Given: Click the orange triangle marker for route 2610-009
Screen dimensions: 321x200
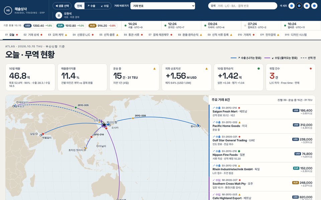Looking at the screenshot, I should tap(133, 118).
